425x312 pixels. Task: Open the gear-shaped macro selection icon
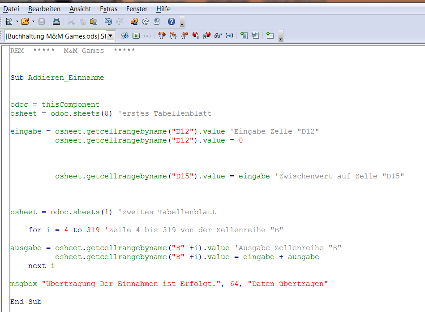146,21
